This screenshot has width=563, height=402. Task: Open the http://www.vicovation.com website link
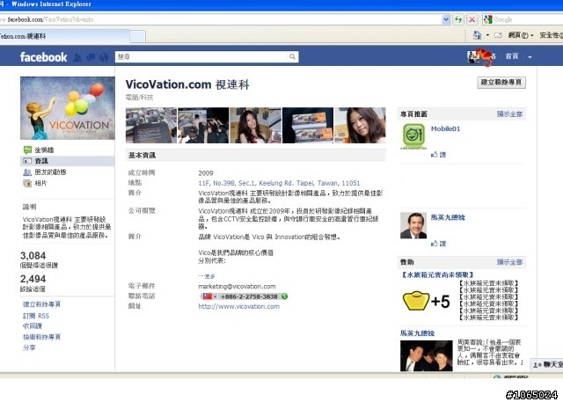238,306
